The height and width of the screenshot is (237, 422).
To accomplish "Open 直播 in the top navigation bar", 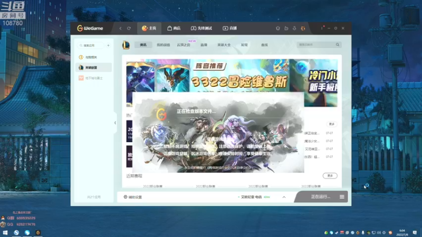I will pyautogui.click(x=230, y=28).
